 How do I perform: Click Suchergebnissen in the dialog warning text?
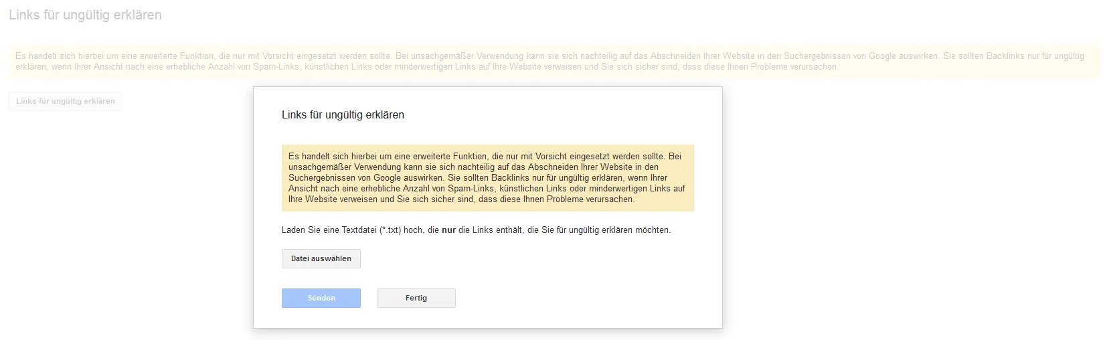[x=321, y=178]
